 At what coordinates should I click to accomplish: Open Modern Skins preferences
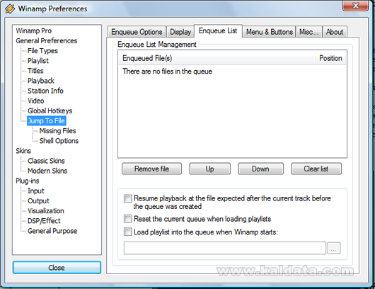click(x=47, y=171)
